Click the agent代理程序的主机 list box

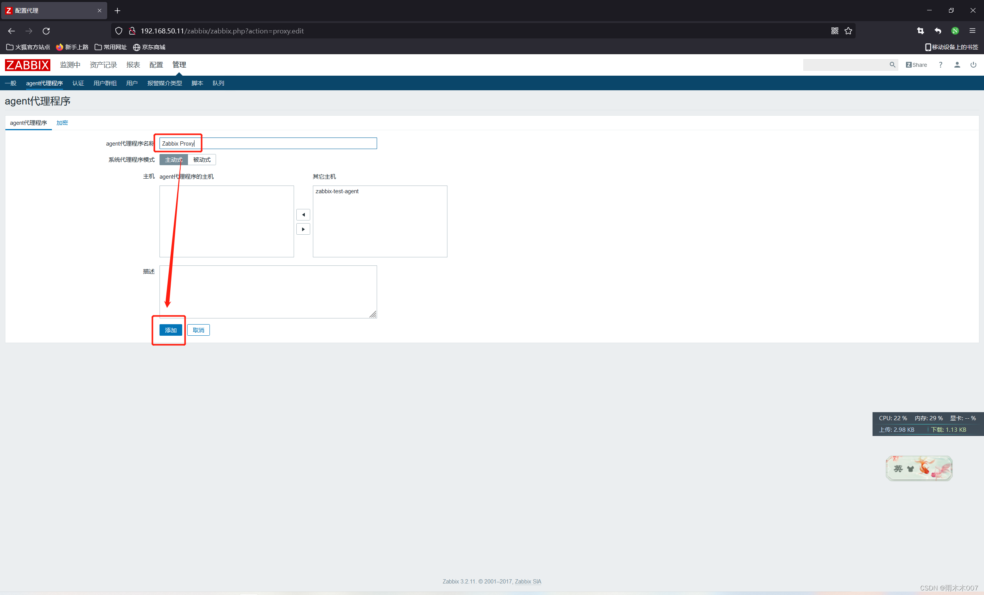[226, 221]
